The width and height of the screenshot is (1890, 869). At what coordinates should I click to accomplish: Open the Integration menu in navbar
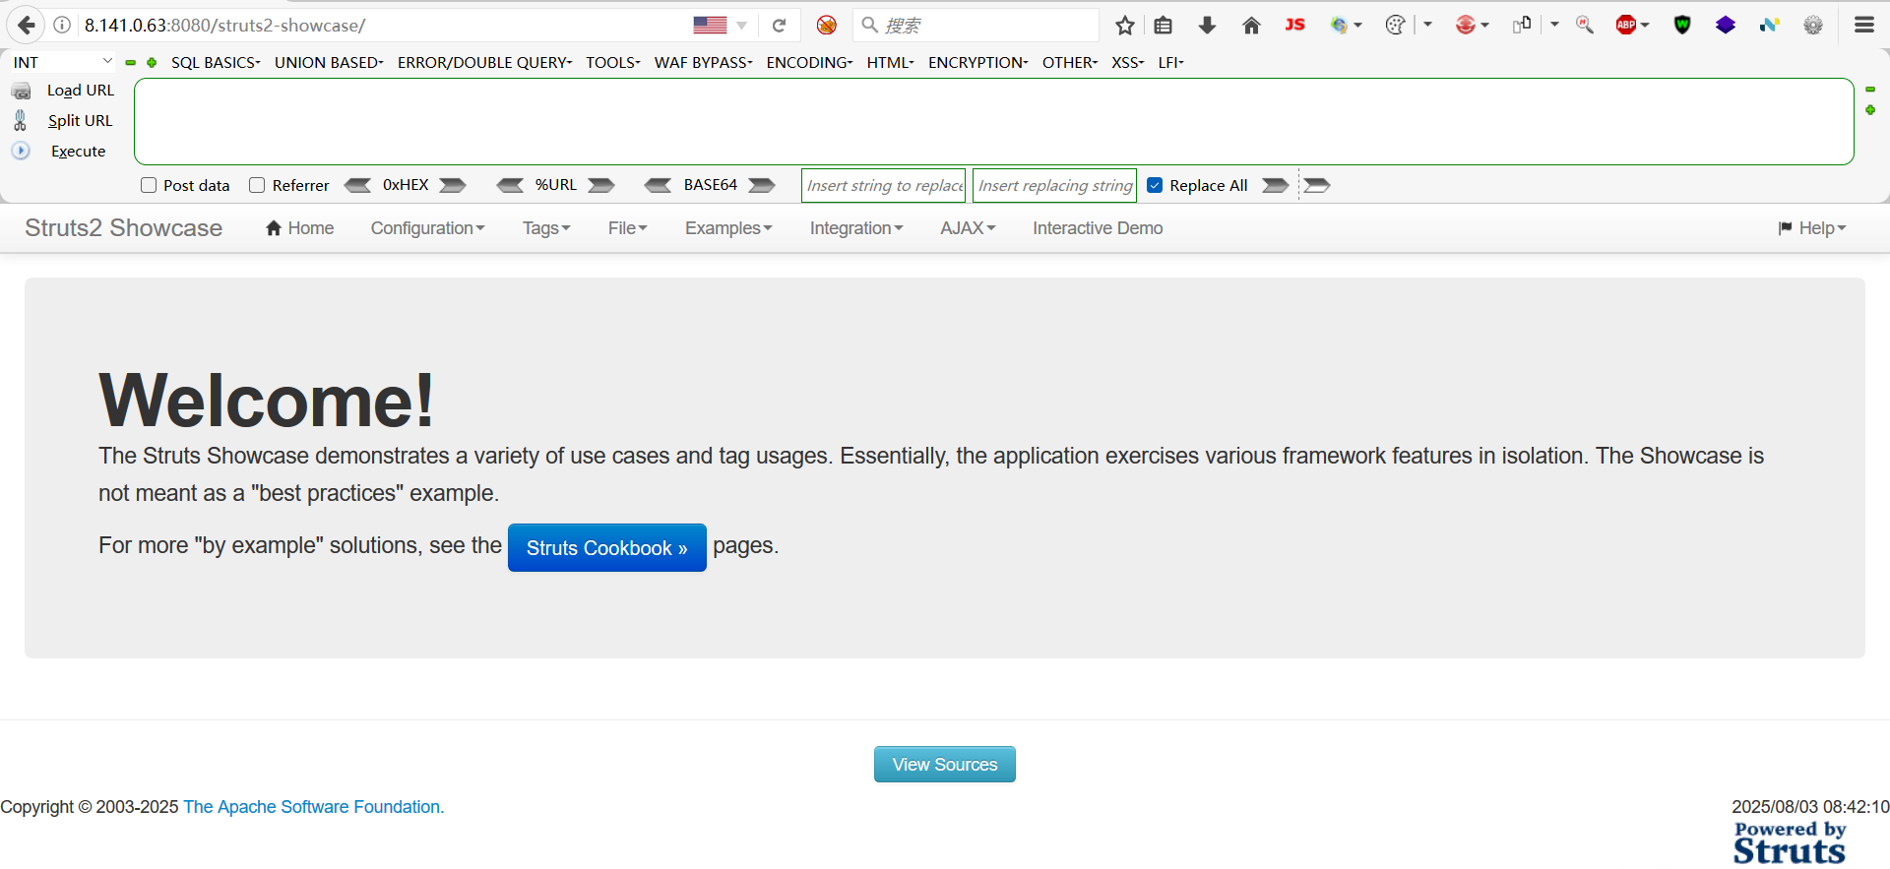[856, 228]
